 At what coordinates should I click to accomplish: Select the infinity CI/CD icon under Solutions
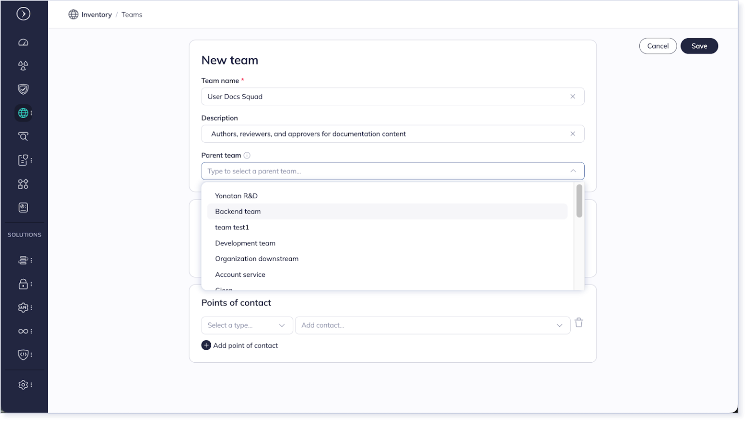(x=22, y=331)
